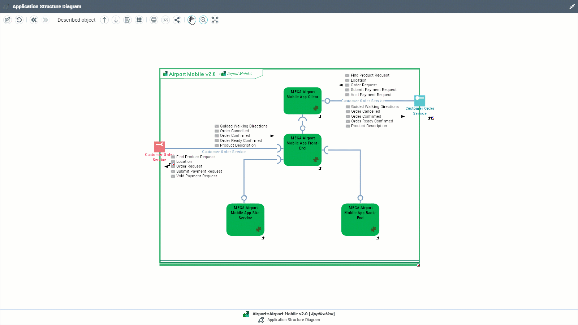Click the application icon in footer

[x=246, y=314]
